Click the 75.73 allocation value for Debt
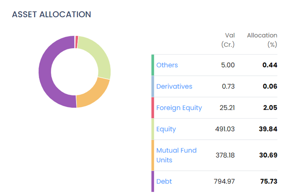The height and width of the screenshot is (196, 286). pos(270,182)
